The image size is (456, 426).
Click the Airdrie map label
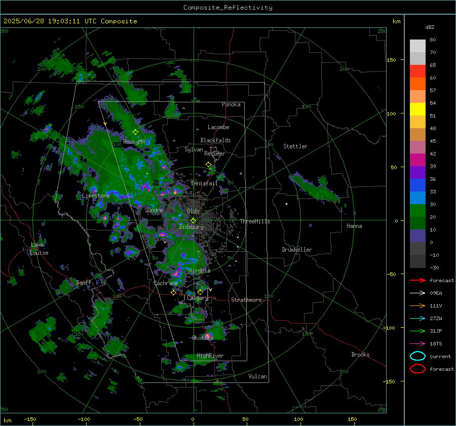[x=200, y=270]
